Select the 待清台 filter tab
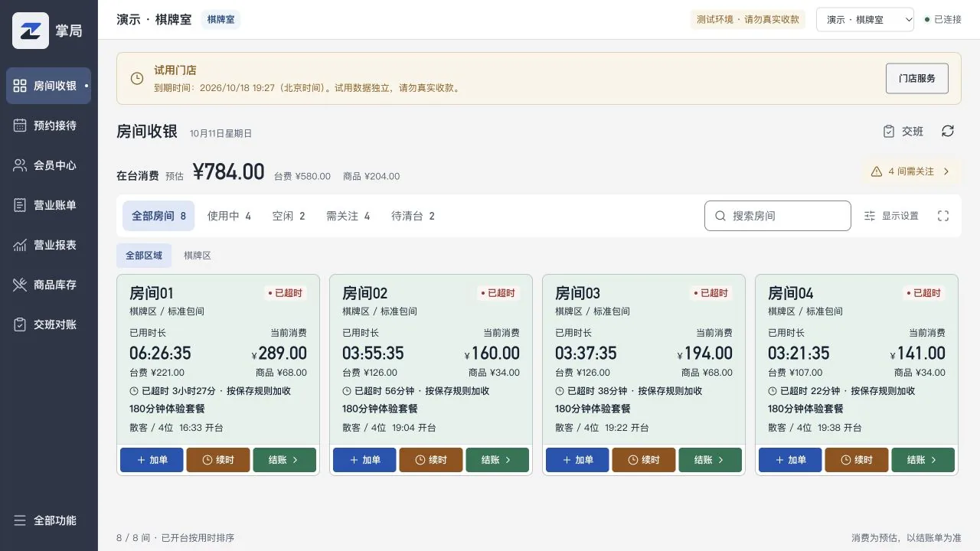The image size is (980, 551). click(413, 216)
